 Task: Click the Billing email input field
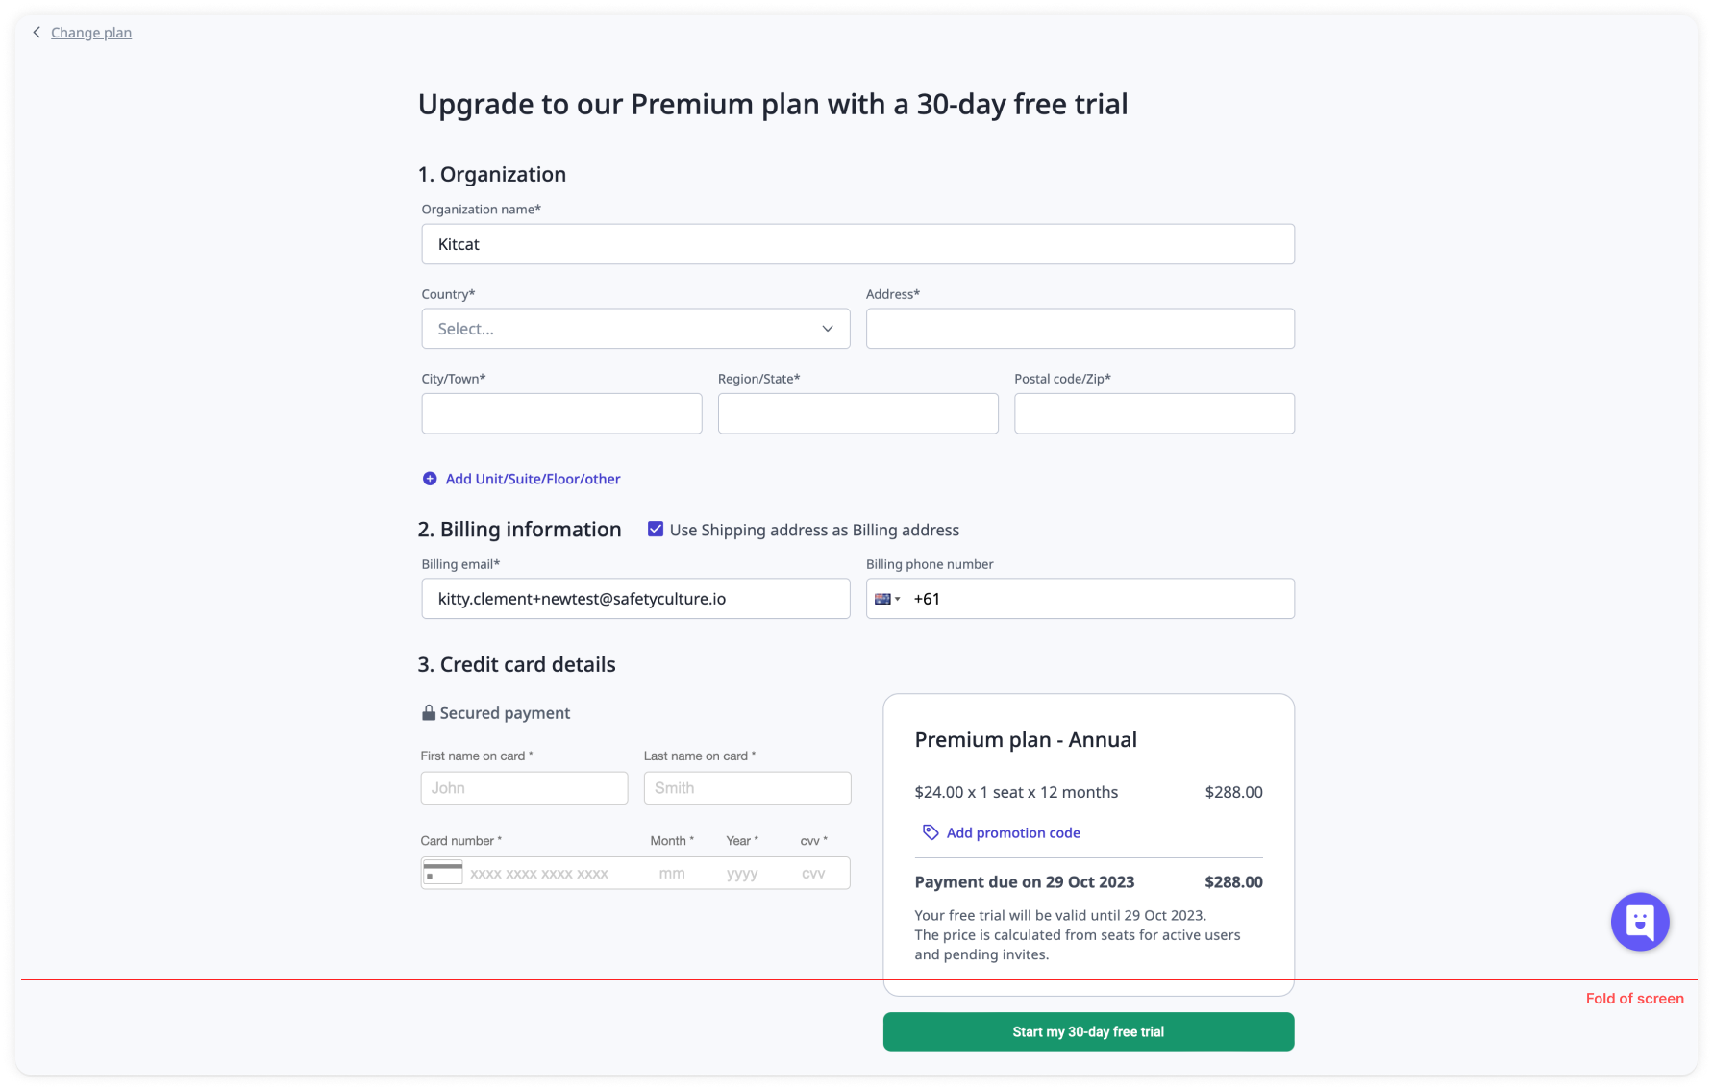[x=635, y=599]
